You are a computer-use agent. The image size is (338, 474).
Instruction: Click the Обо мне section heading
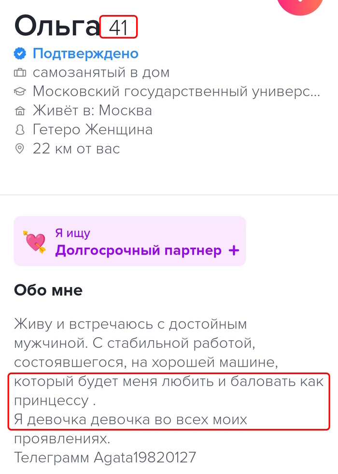(48, 290)
